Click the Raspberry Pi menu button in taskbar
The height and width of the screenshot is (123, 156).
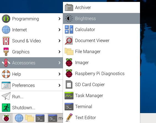pos(6,118)
